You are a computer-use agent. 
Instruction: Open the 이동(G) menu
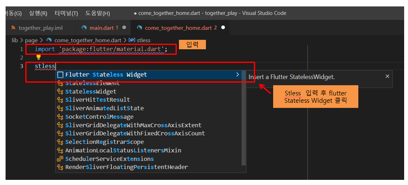[x=14, y=13]
